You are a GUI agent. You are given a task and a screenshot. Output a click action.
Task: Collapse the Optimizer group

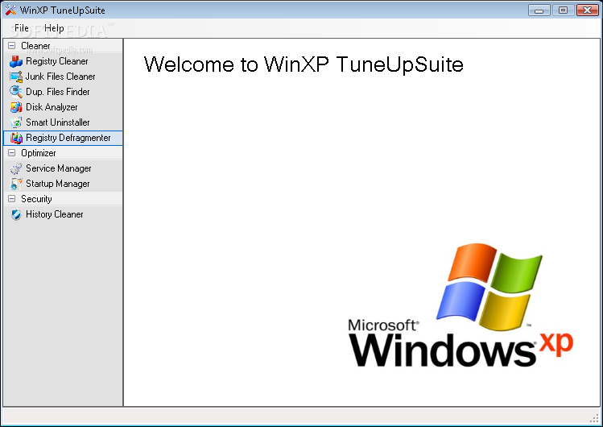click(12, 153)
